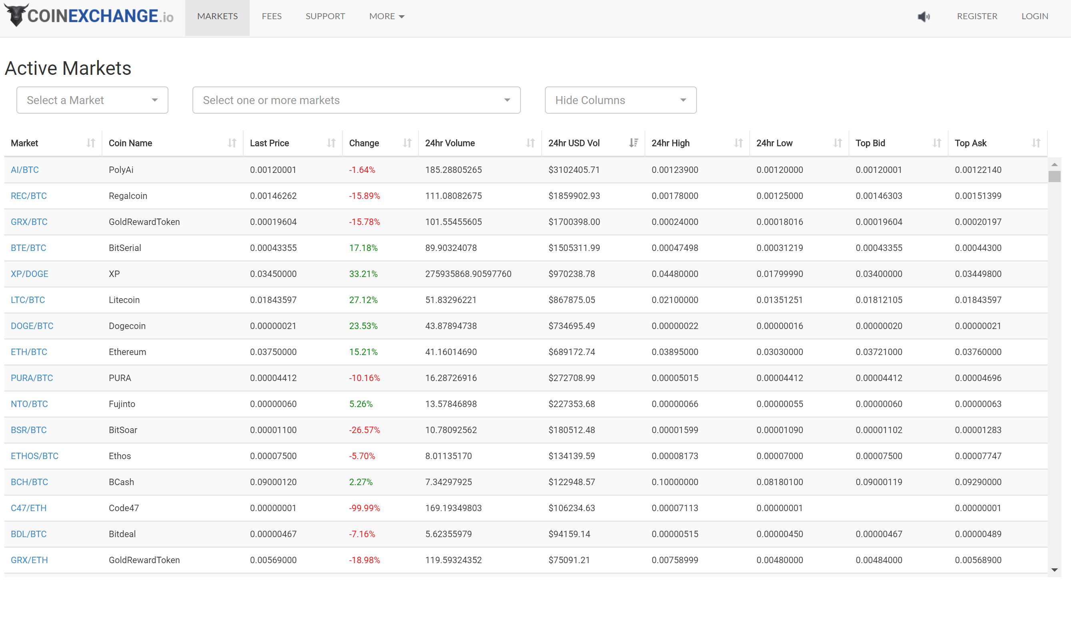Open the LTC/BTC market link
Screen dimensions: 1071x640
tap(28, 300)
